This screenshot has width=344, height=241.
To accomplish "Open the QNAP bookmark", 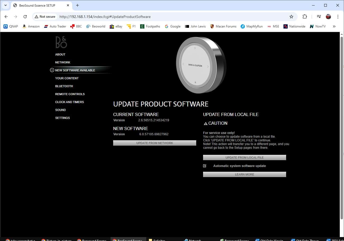I will coord(11,26).
